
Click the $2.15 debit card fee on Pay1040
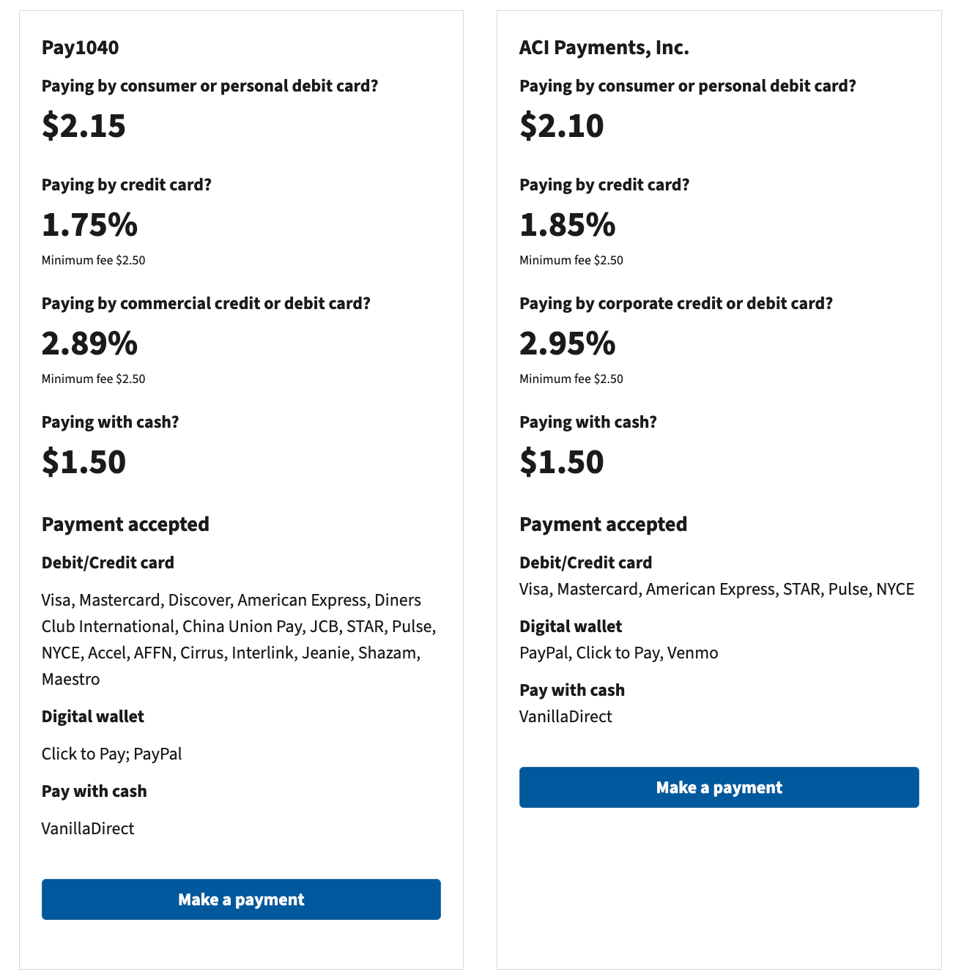84,125
